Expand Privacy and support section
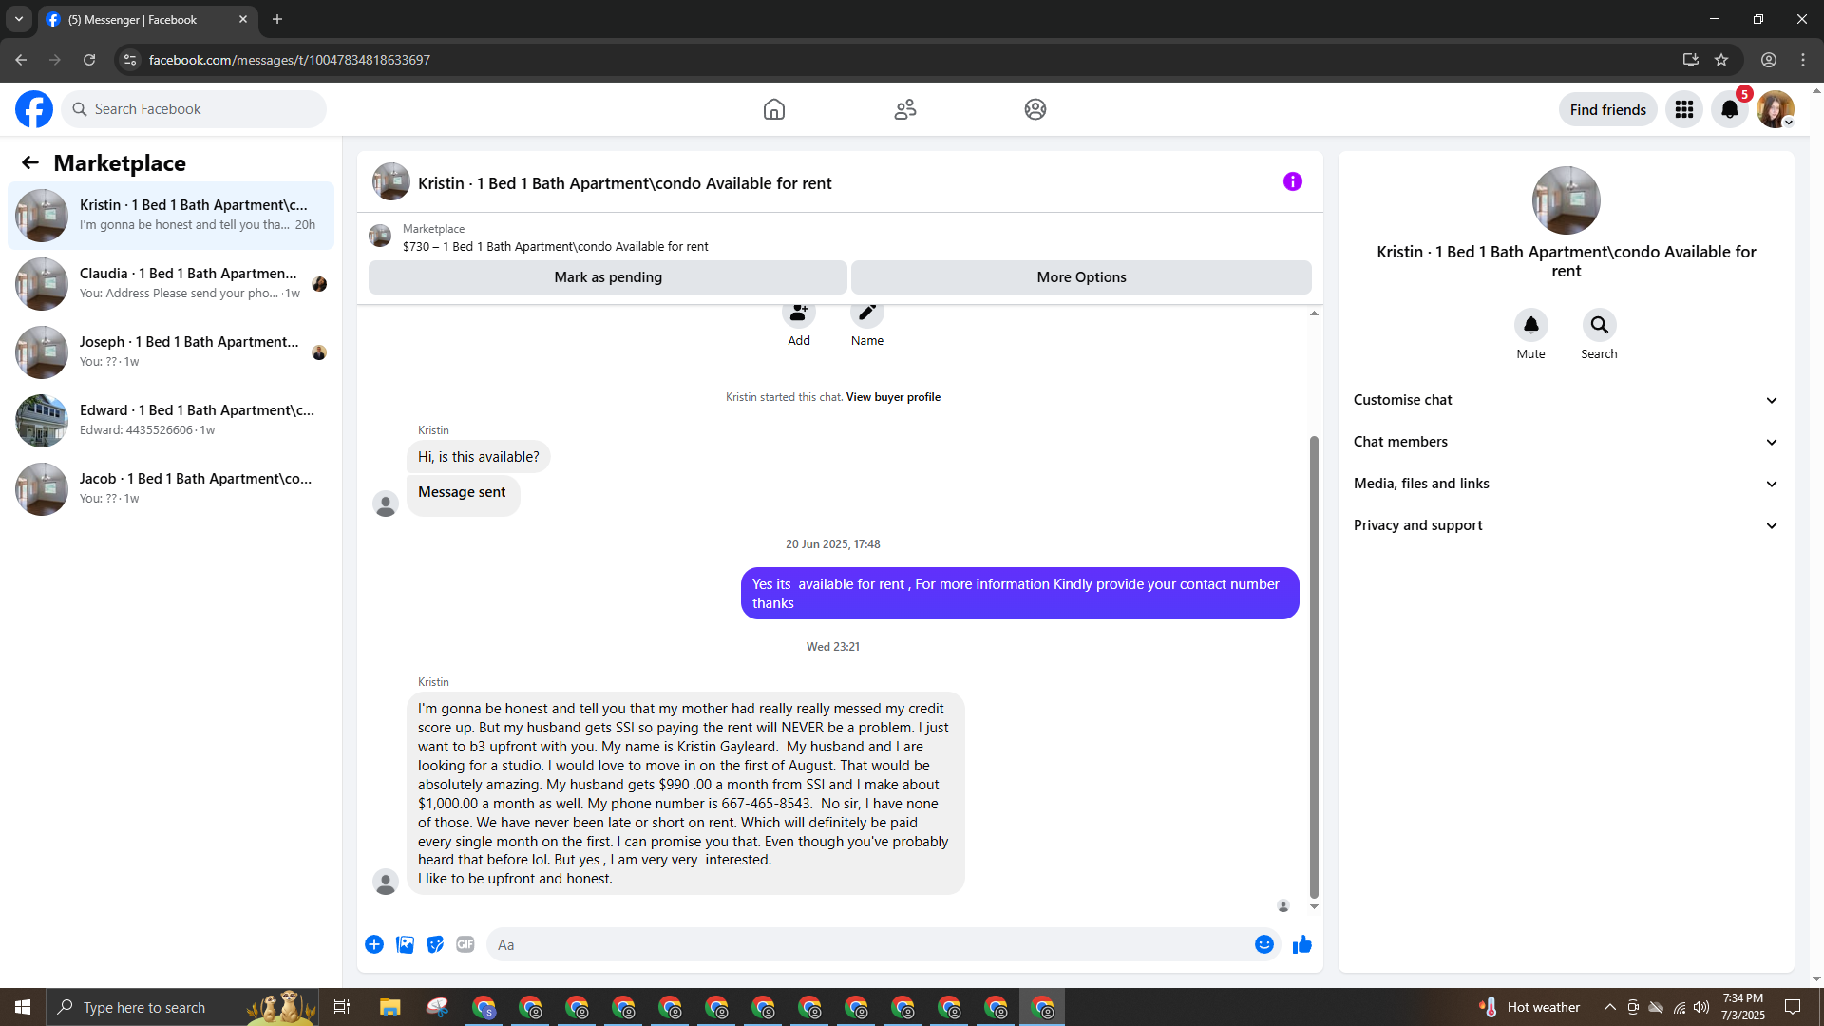The height and width of the screenshot is (1026, 1824). (x=1566, y=525)
